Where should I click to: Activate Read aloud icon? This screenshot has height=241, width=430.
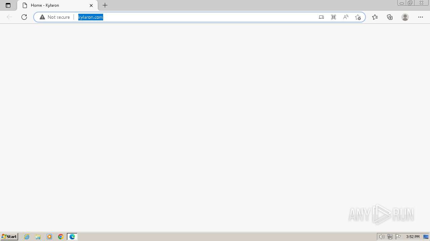[346, 17]
